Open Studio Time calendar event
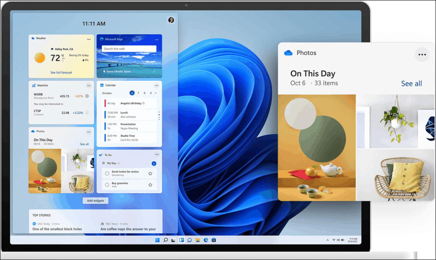The image size is (436, 260). click(x=129, y=138)
